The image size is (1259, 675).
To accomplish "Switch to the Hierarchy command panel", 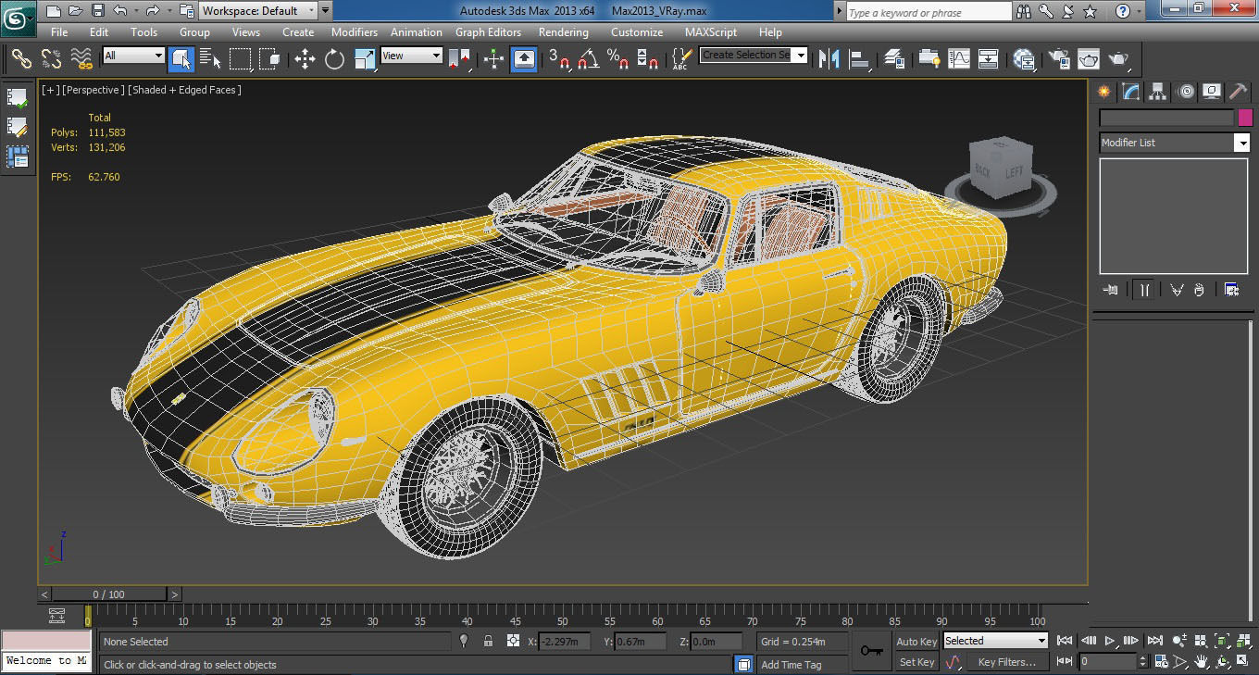I will click(1157, 92).
